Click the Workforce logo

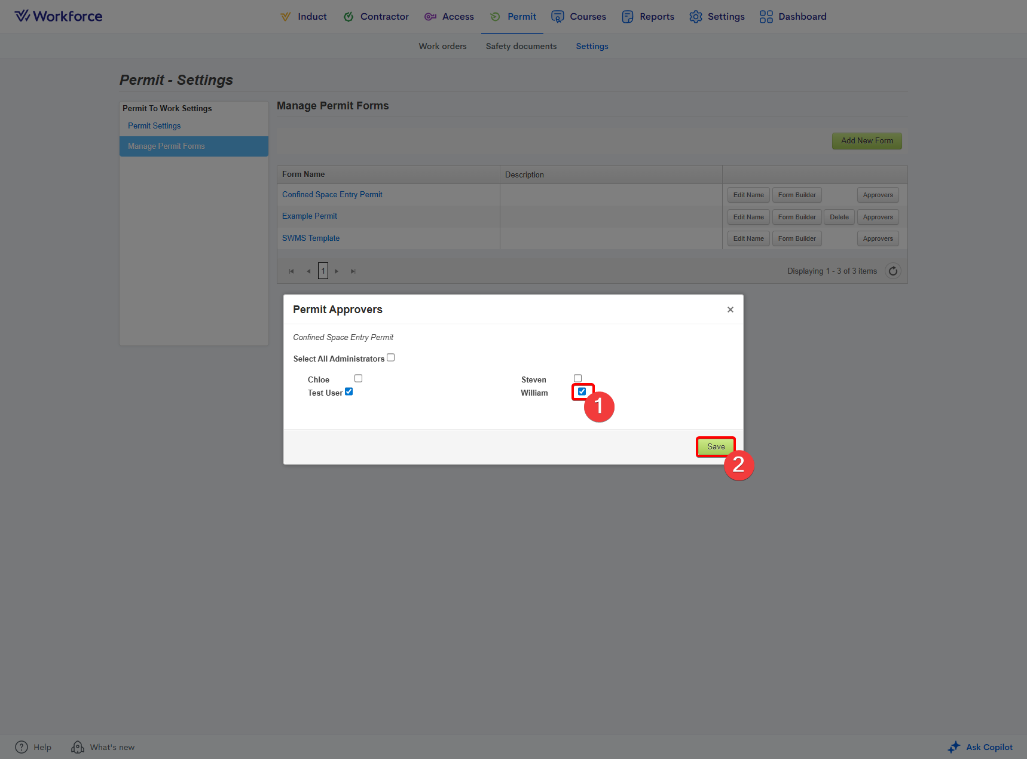59,16
